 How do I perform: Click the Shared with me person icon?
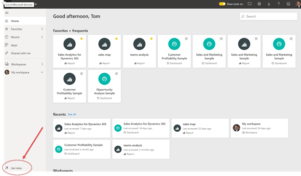coord(7,53)
